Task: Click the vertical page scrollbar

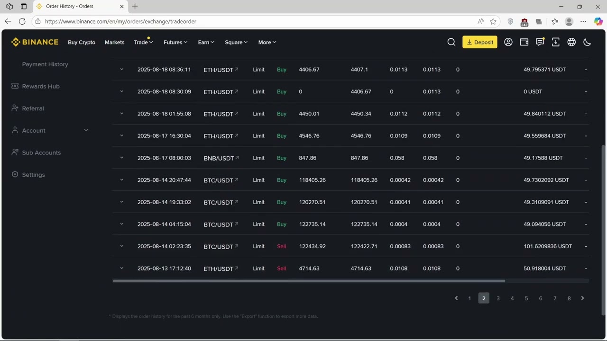Action: click(603, 230)
